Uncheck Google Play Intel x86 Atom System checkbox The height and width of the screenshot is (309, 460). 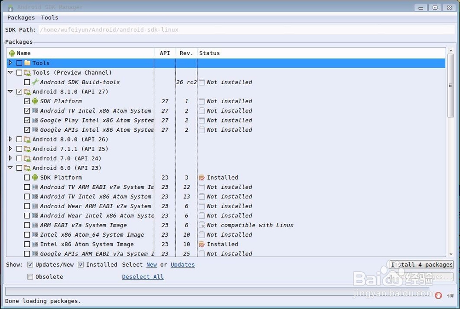[x=27, y=120]
